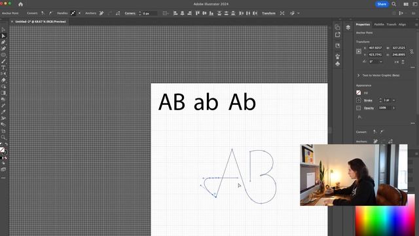
Task: Increase the stroke weight using stepper
Action: point(380,99)
